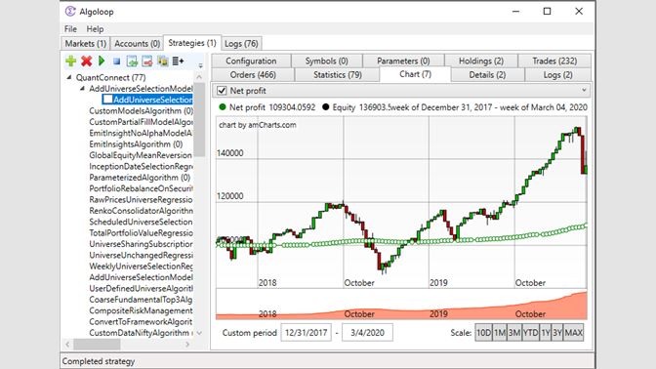Open the Configuration tab
656x369 pixels.
pos(251,61)
